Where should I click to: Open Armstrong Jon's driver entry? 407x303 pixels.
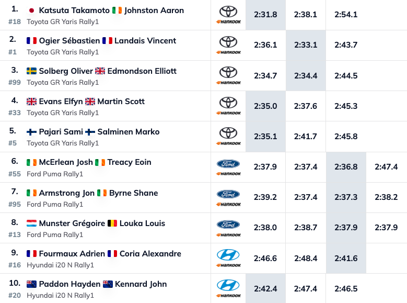point(66,193)
